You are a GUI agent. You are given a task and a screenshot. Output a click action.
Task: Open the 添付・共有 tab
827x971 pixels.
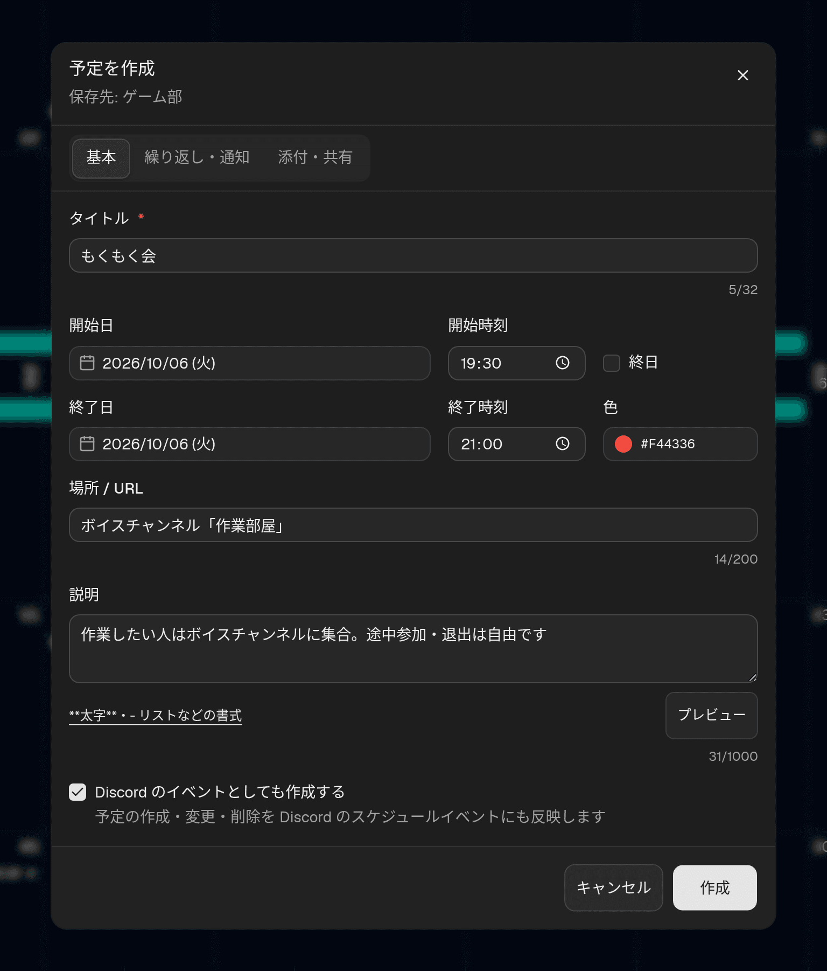[x=315, y=158]
